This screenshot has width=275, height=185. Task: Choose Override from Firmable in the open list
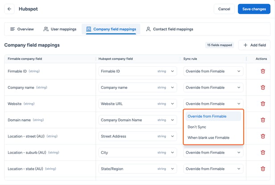[213, 117]
